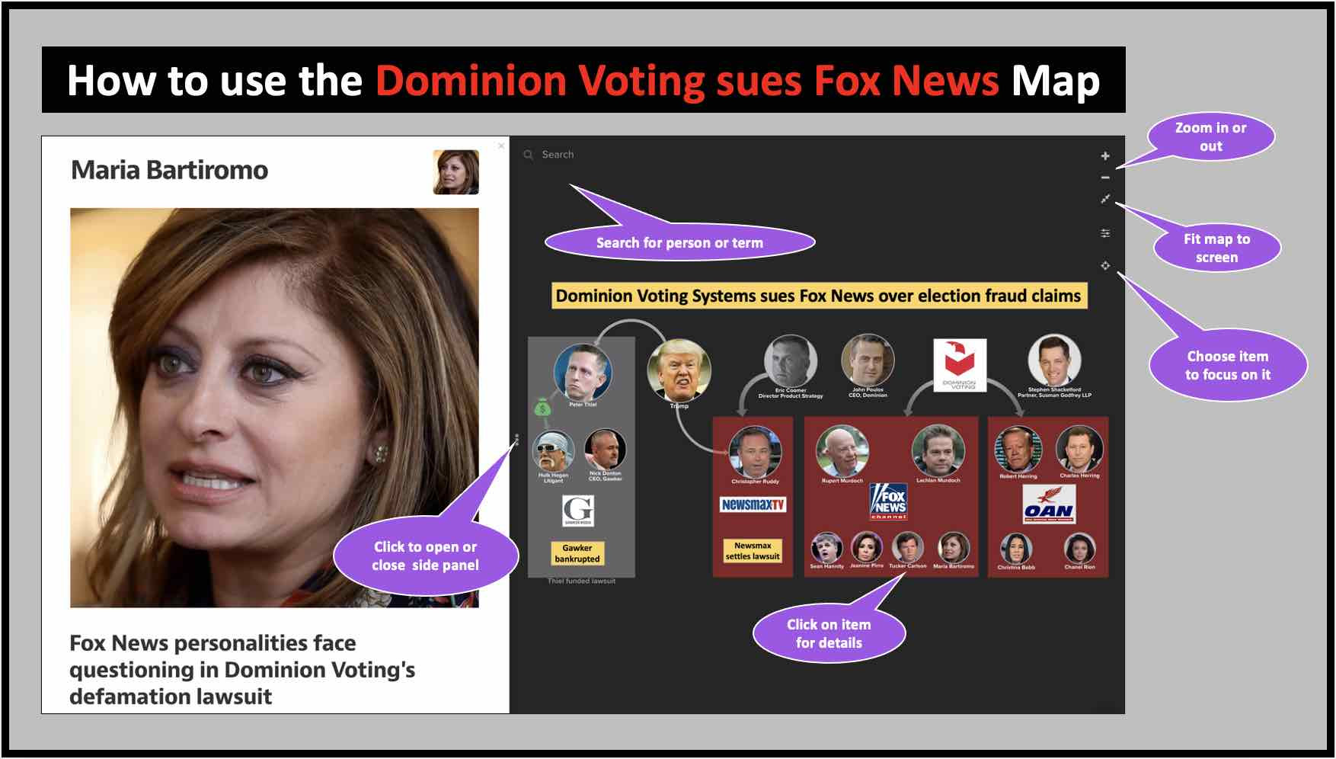This screenshot has width=1336, height=759.
Task: Click the OAN logo
Action: [1049, 504]
